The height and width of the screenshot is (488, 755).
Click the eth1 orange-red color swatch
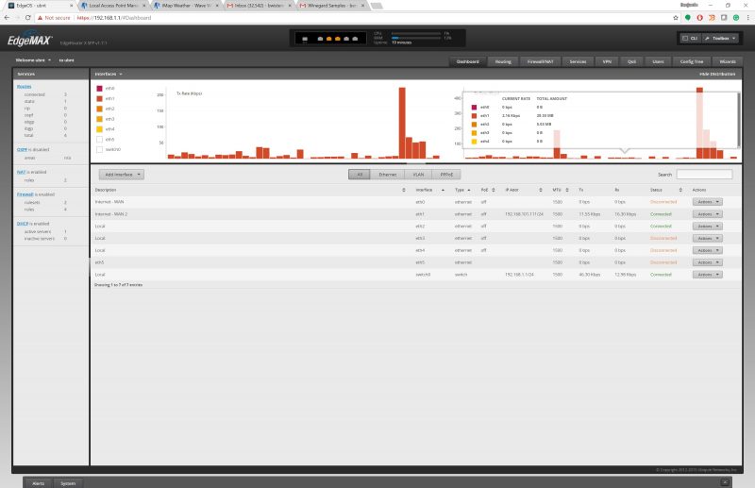pyautogui.click(x=98, y=98)
